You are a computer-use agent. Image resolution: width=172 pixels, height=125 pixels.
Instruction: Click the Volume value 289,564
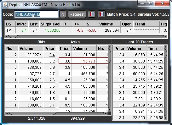coord(109,30)
